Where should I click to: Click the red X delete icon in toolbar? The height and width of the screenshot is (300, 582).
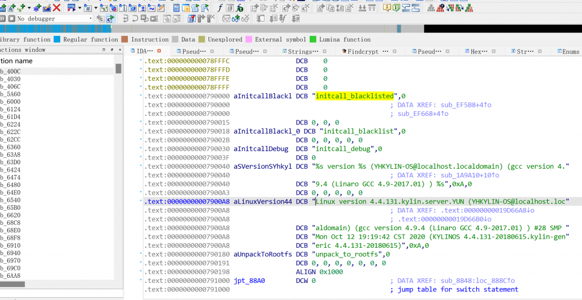56,8
